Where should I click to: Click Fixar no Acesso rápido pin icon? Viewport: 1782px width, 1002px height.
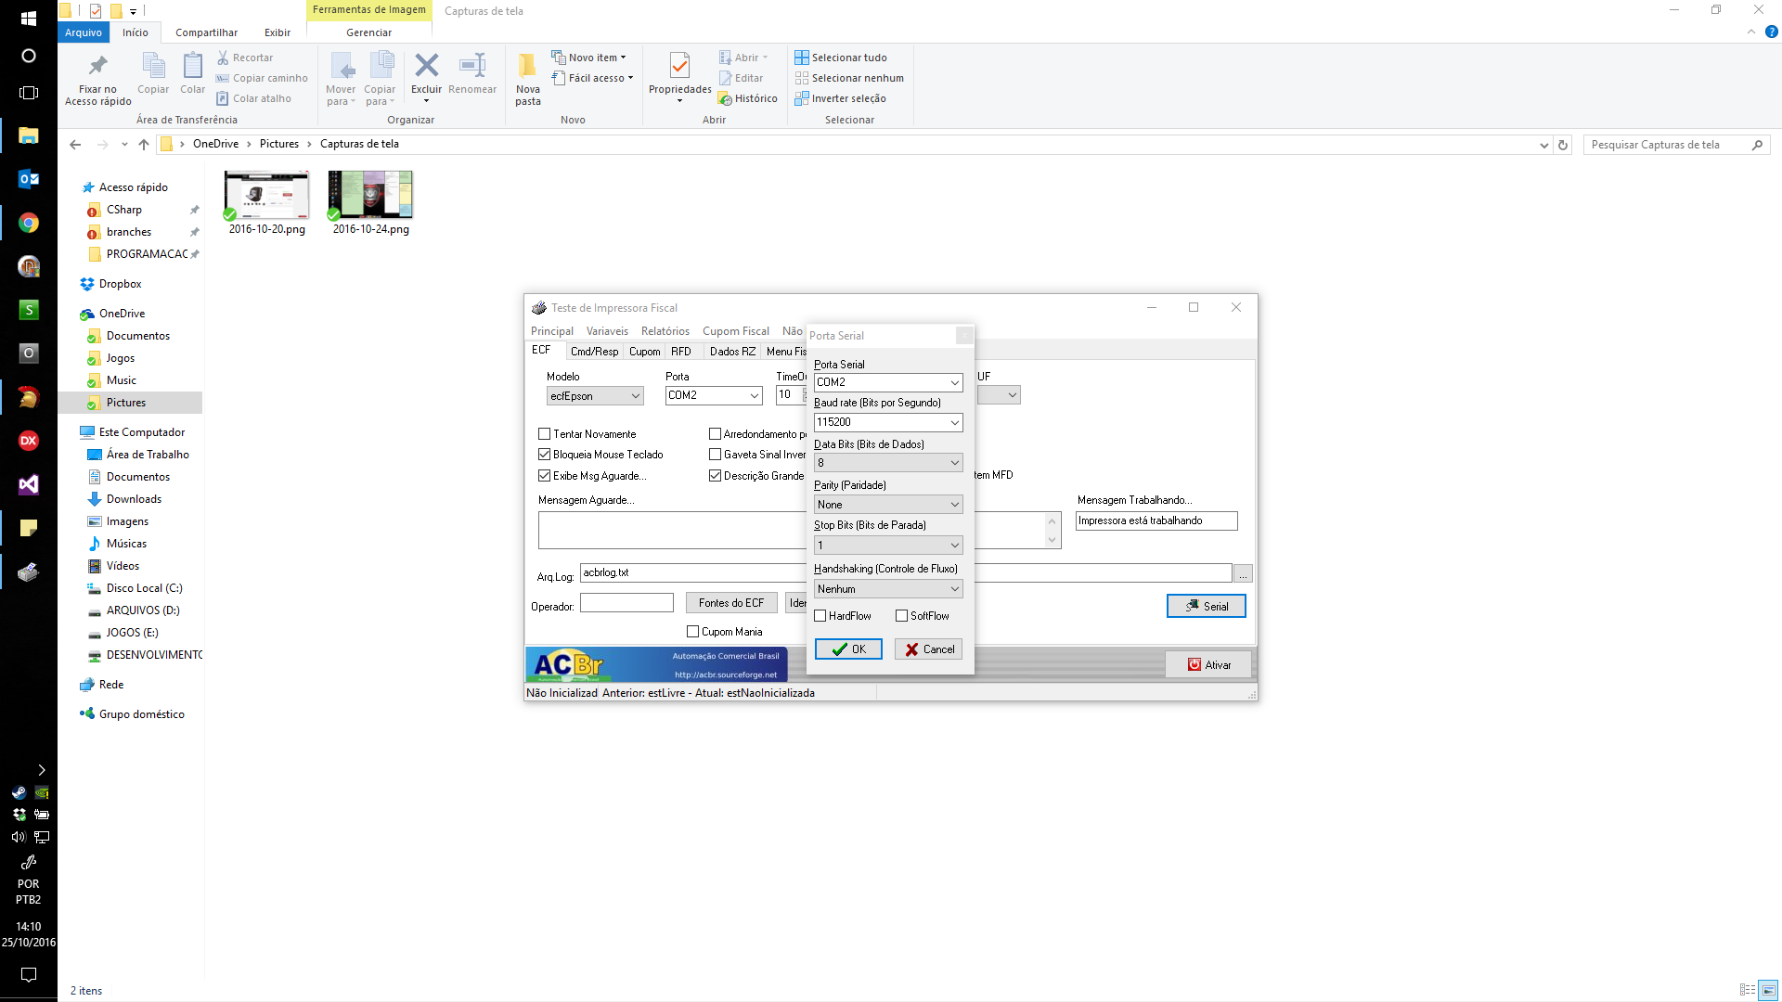pos(97,66)
